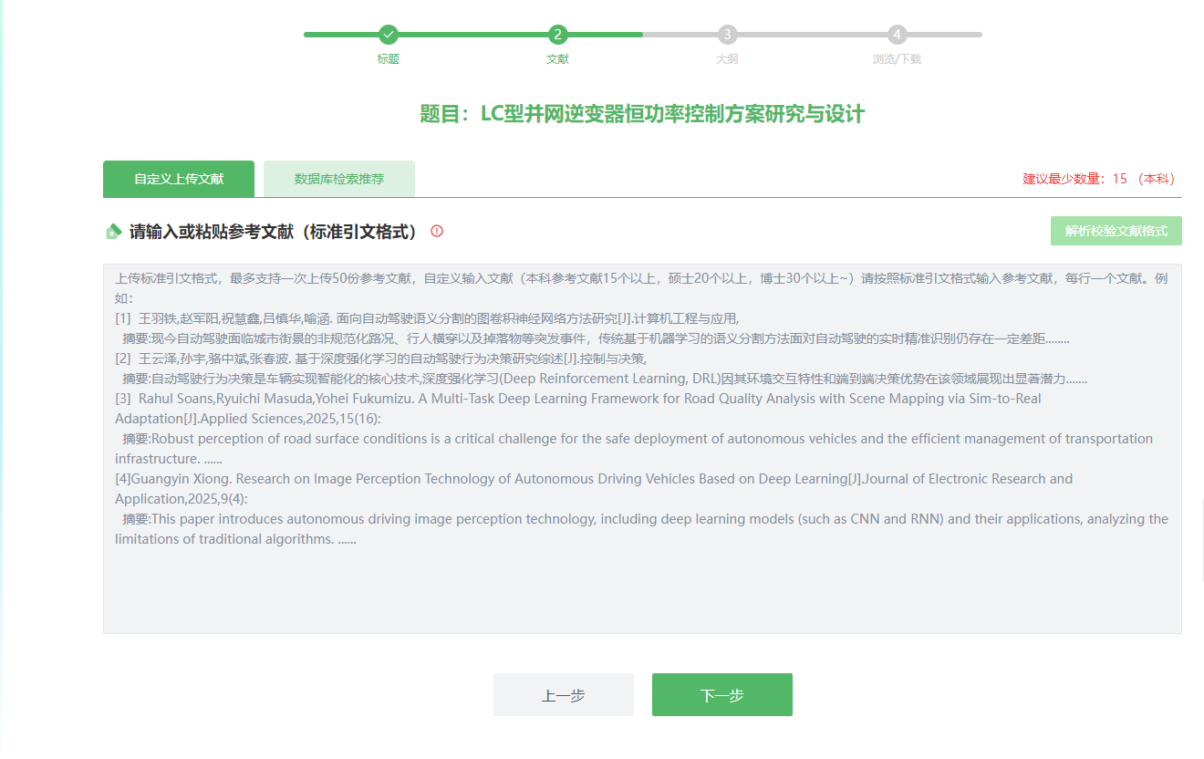Click the gray step 4 number circle
The image size is (1204, 759).
click(x=898, y=35)
